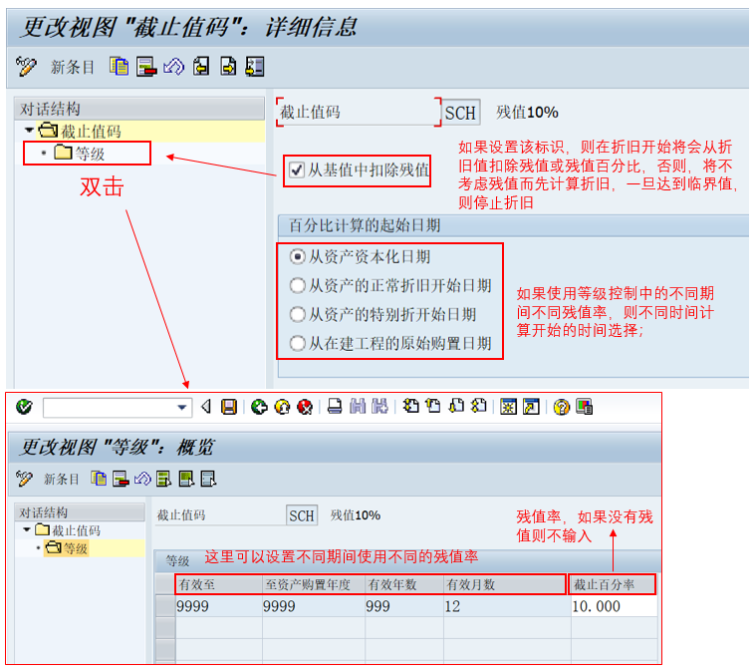Click the green Back arrow icon
The width and height of the screenshot is (754, 672).
(x=259, y=407)
